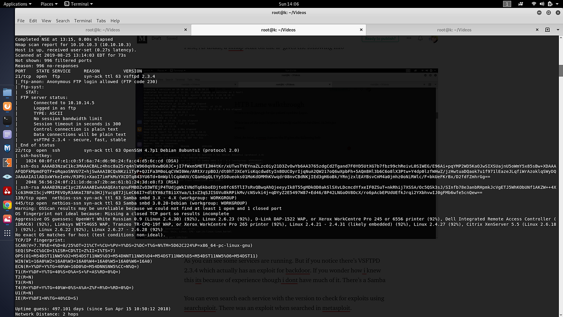Toggle the volume indicator in the top bar
The height and width of the screenshot is (317, 563).
click(542, 4)
